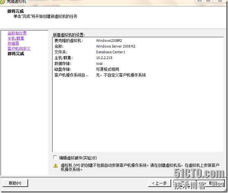Go to the 主机/群集 step link
The image size is (228, 193).
click(16, 38)
